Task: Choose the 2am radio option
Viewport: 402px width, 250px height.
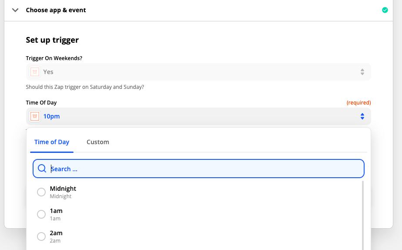Action: [x=41, y=236]
